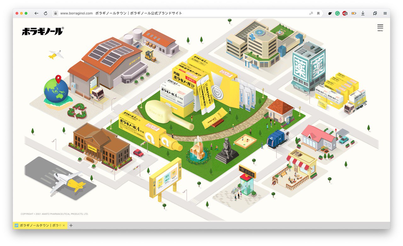Click the seated statue in the park
Screen dimensions: 403x246
click(227, 151)
